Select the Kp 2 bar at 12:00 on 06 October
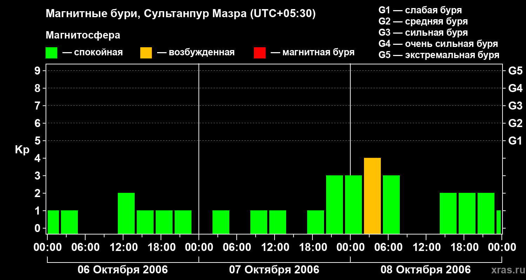This screenshot has width=526, height=280. click(126, 213)
